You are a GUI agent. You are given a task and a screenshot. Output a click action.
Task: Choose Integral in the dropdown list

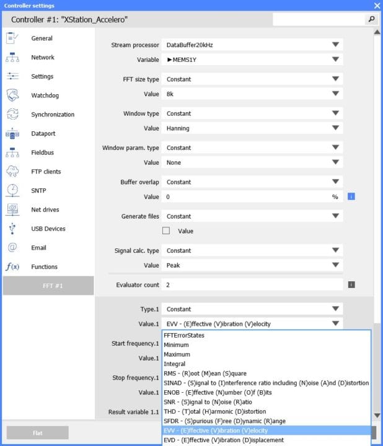266,364
